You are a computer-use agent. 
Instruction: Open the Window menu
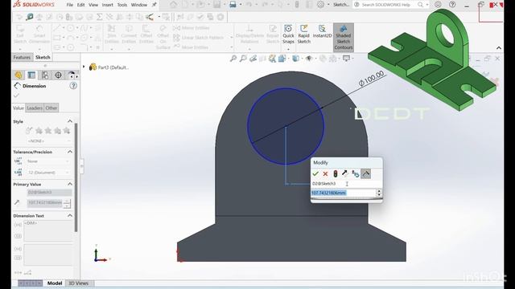(139, 5)
